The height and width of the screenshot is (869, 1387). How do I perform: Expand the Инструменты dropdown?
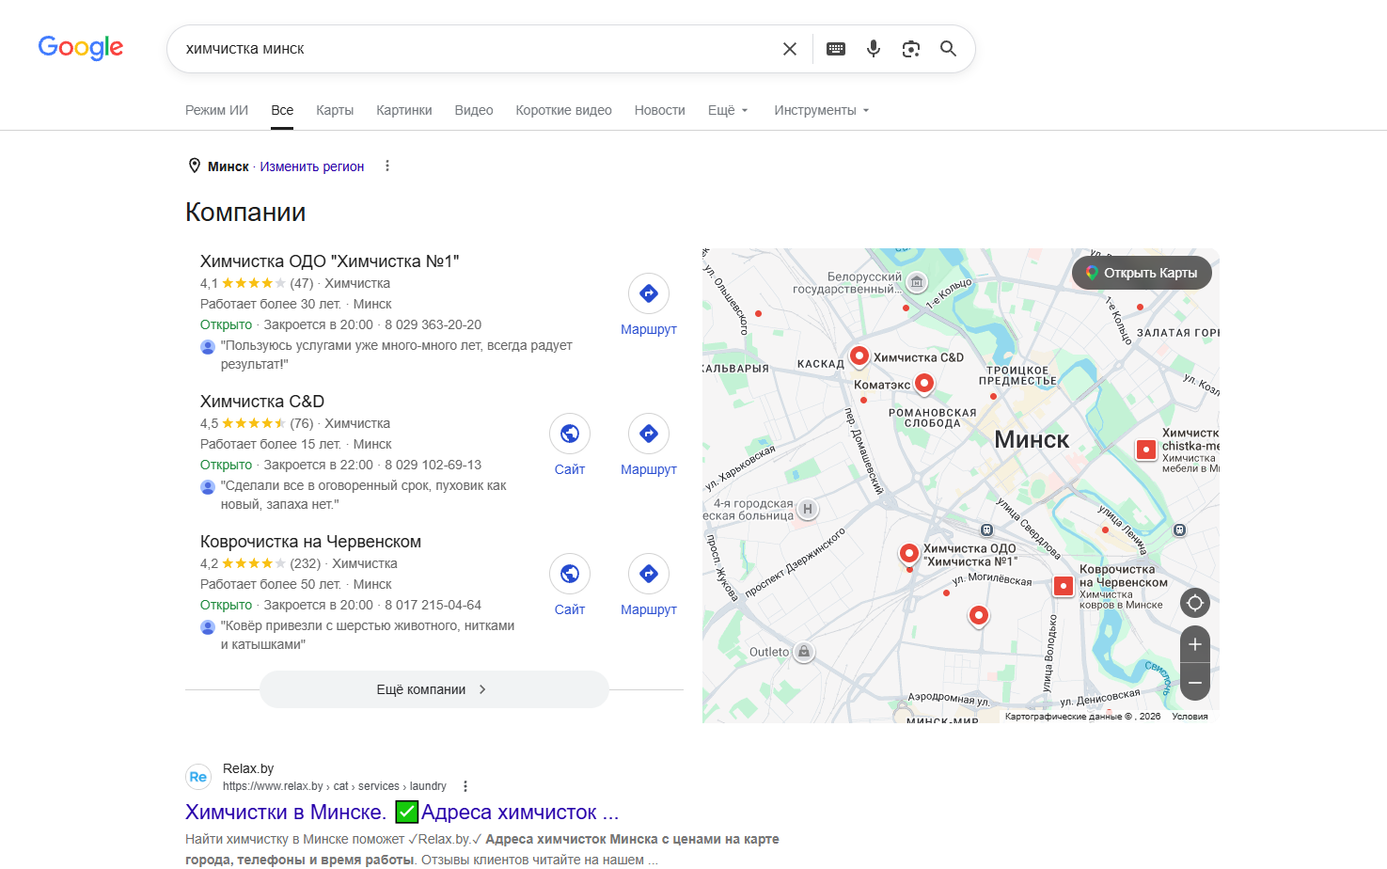[x=821, y=110]
